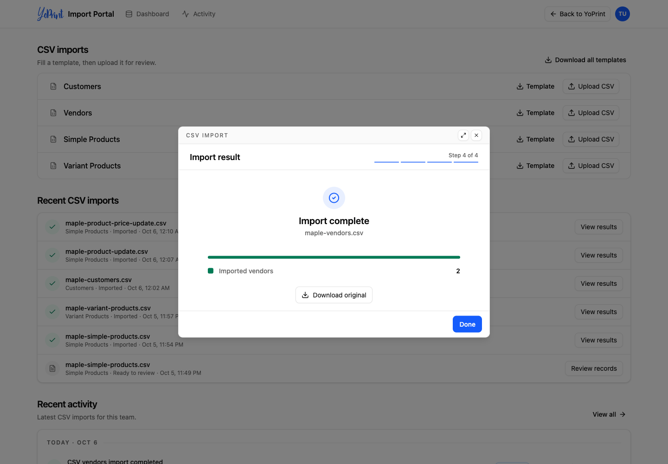Click Download original button

334,295
